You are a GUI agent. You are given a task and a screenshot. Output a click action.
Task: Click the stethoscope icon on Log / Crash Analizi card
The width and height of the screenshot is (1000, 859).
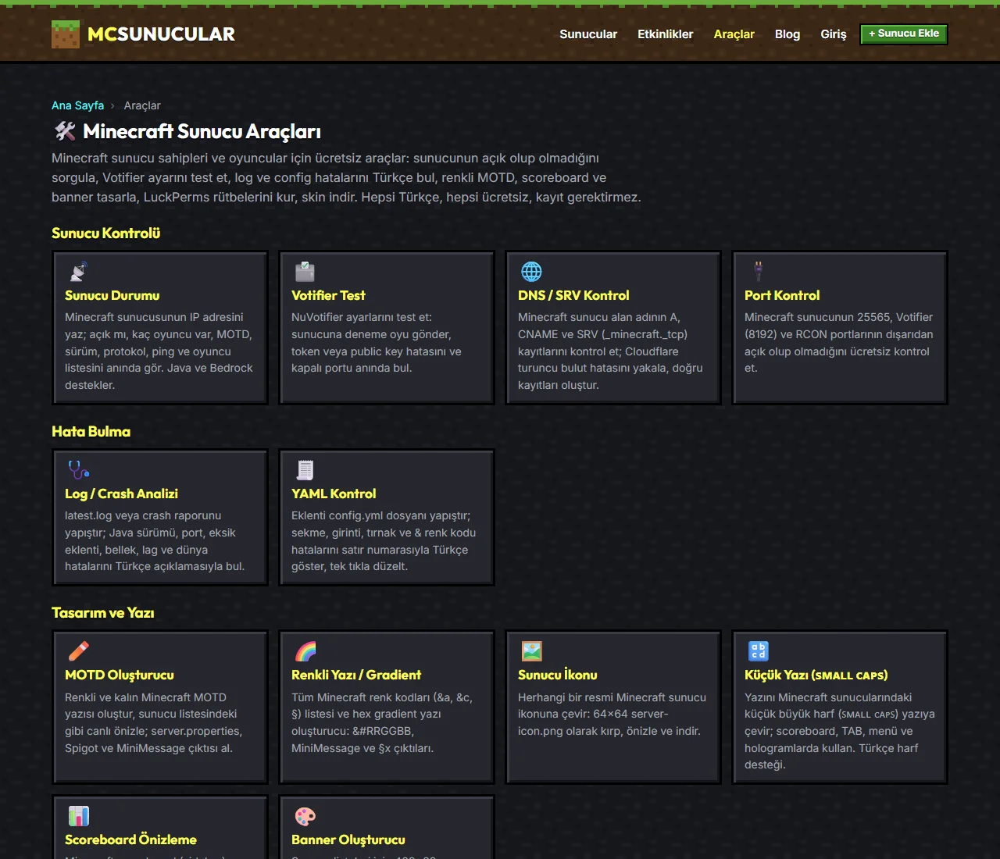point(78,470)
